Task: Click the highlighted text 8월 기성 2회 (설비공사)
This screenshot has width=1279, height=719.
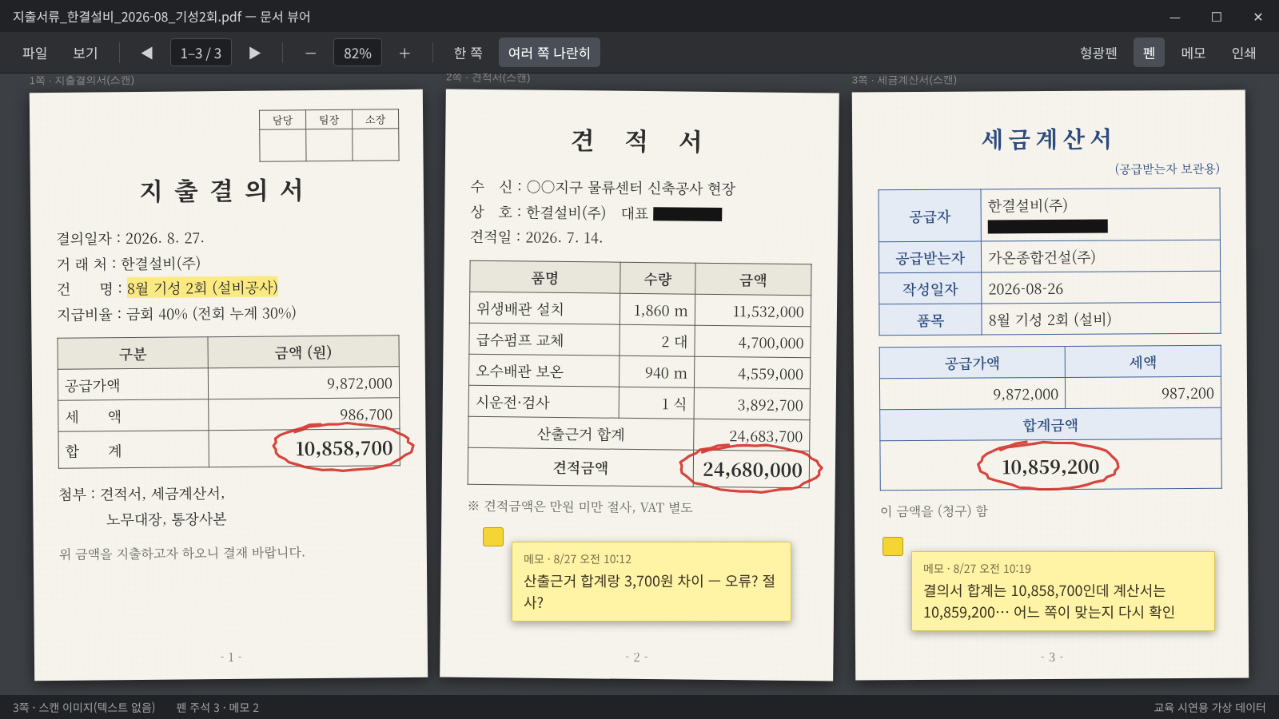Action: (x=202, y=288)
